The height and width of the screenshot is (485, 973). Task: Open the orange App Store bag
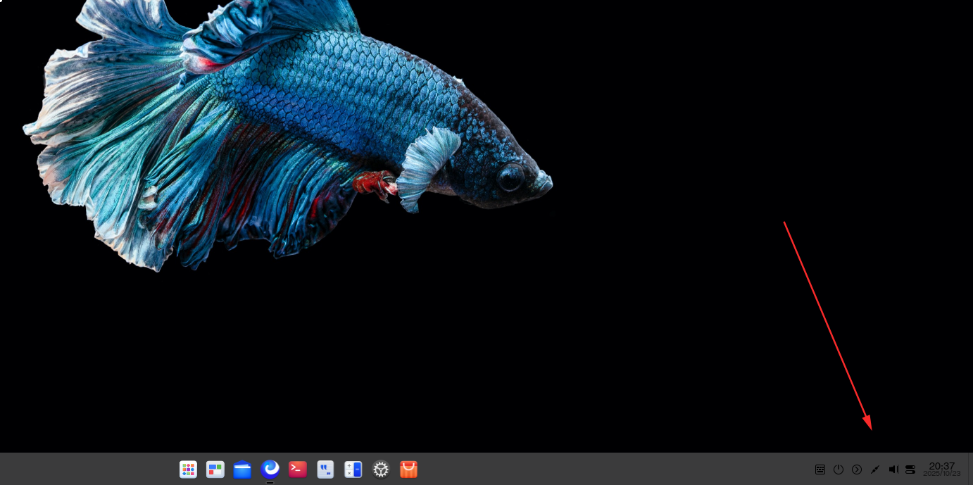click(x=408, y=470)
